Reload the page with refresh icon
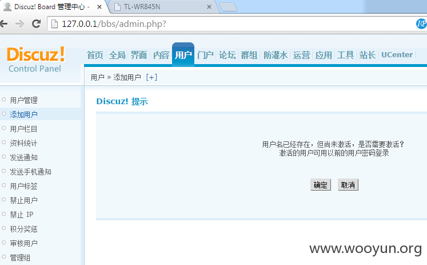This screenshot has height=265, width=427. [36, 23]
